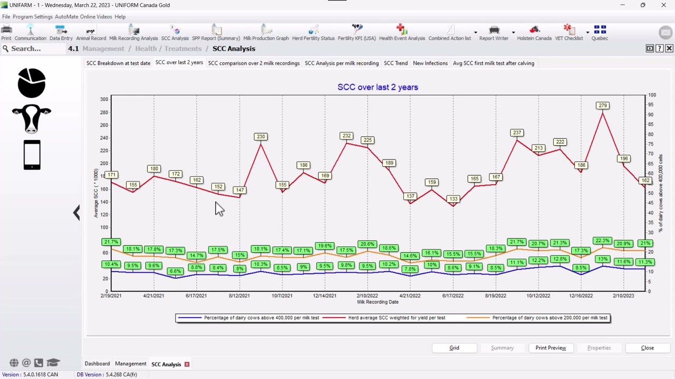Screen dimensions: 675x379
Task: Open the AutoMate menu
Action: pyautogui.click(x=66, y=17)
